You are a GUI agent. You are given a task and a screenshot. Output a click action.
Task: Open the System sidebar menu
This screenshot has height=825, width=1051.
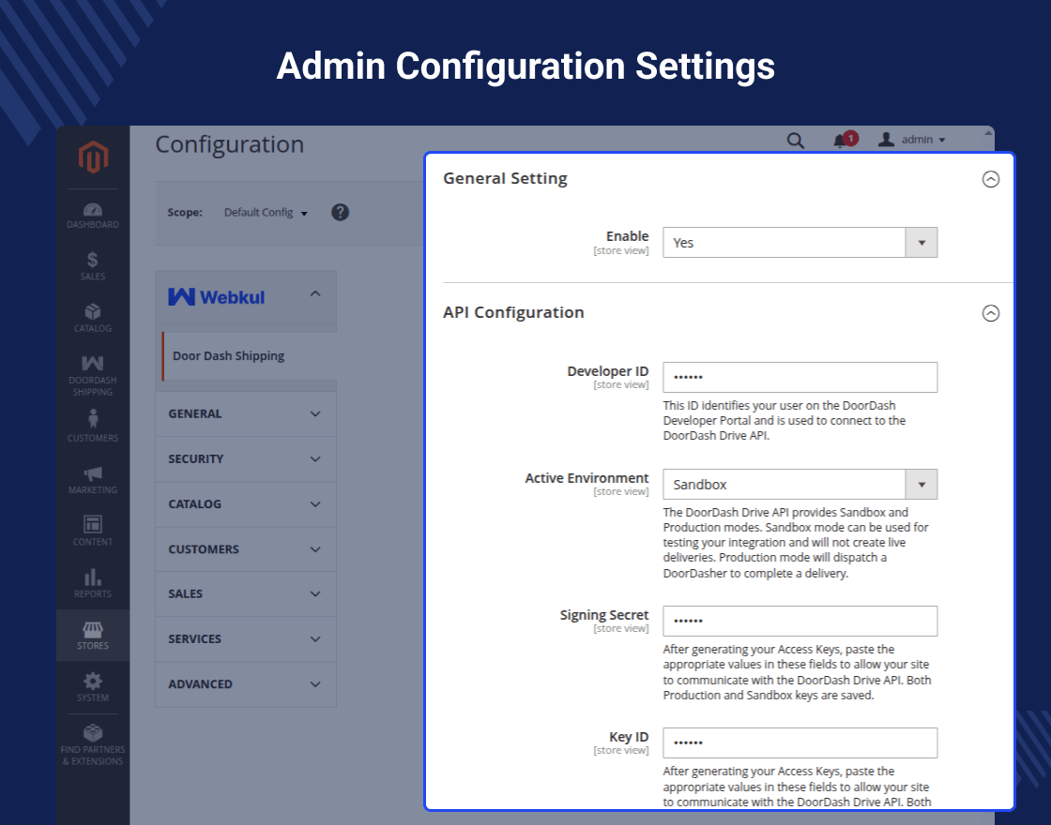(x=93, y=688)
